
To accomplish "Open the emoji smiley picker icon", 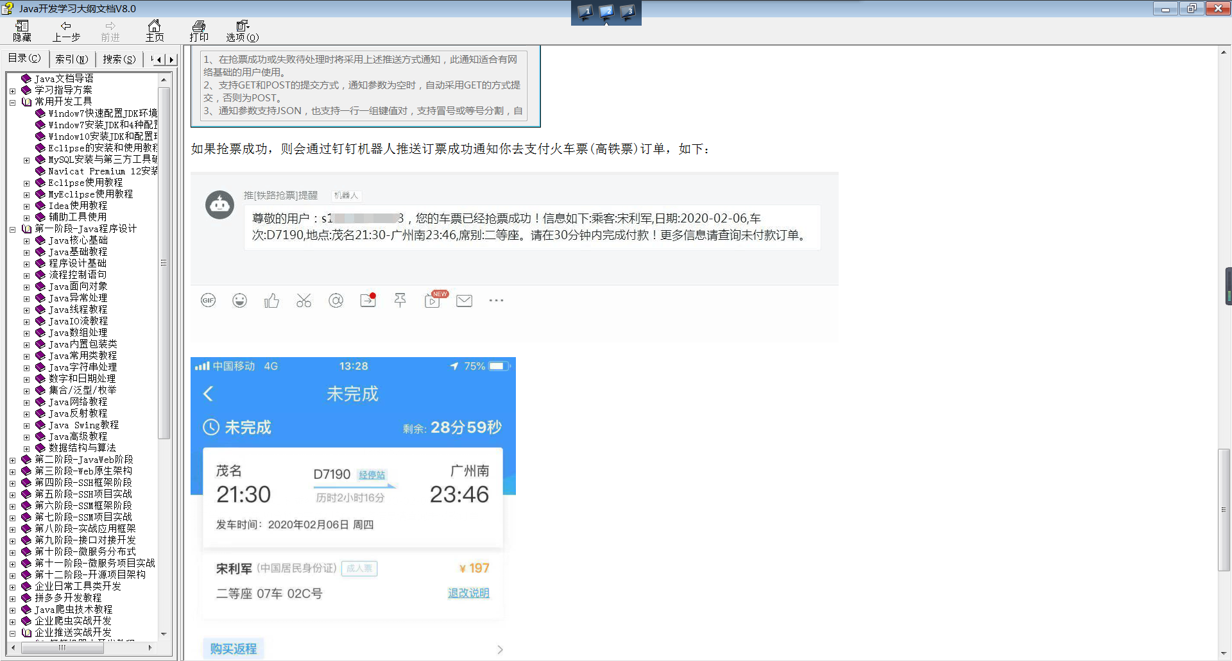I will click(239, 300).
